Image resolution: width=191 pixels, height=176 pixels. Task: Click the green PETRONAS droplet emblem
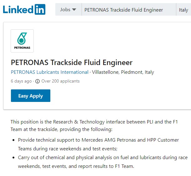(x=22, y=38)
